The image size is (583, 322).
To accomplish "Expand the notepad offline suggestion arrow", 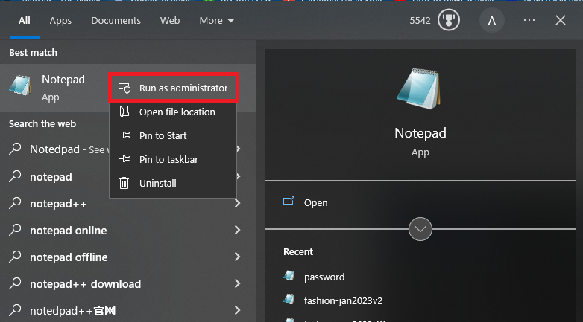I will pos(237,257).
